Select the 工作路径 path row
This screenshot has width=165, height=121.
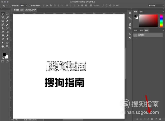click(x=148, y=35)
